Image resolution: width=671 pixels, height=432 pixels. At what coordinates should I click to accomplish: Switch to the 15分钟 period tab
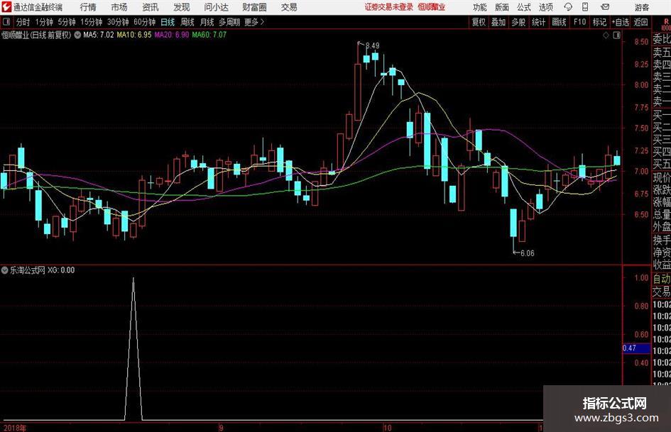coord(91,22)
